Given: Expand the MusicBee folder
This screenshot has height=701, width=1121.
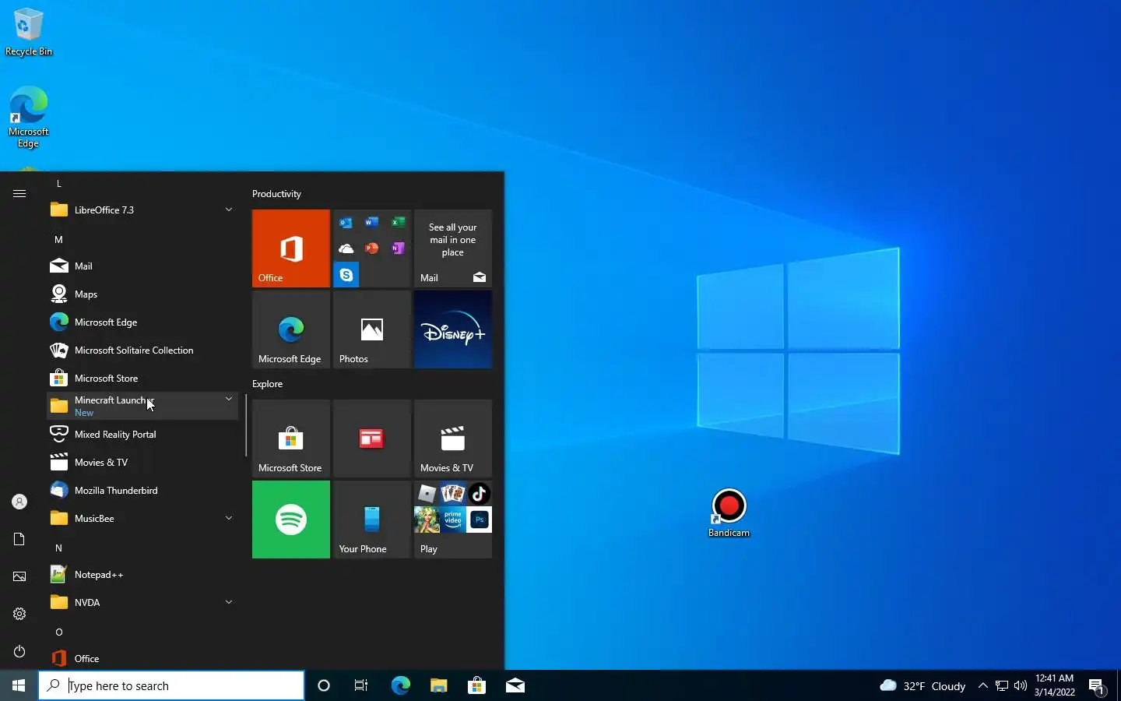Looking at the screenshot, I should pos(142,519).
